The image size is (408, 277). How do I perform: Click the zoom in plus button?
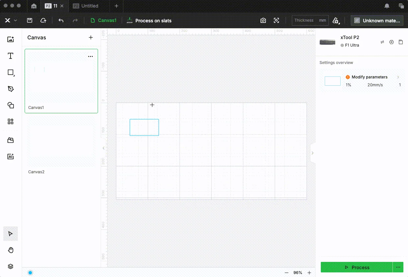click(x=309, y=273)
